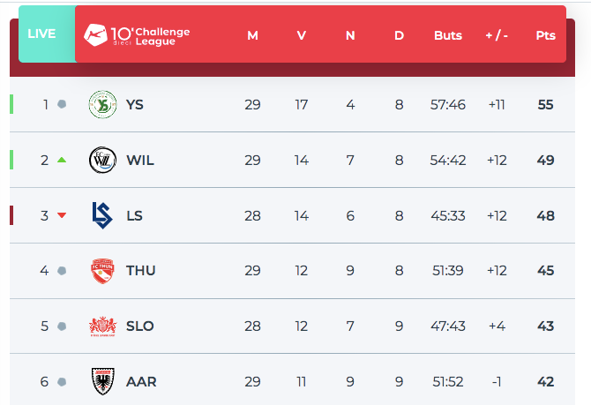The image size is (591, 405).
Task: Click the WIL club crest icon
Action: click(x=102, y=160)
